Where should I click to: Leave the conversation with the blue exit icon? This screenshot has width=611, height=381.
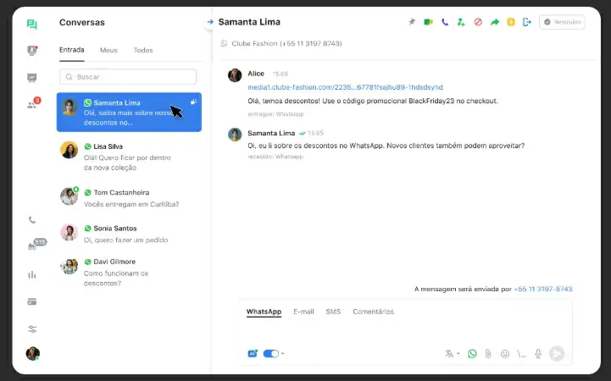pyautogui.click(x=527, y=22)
